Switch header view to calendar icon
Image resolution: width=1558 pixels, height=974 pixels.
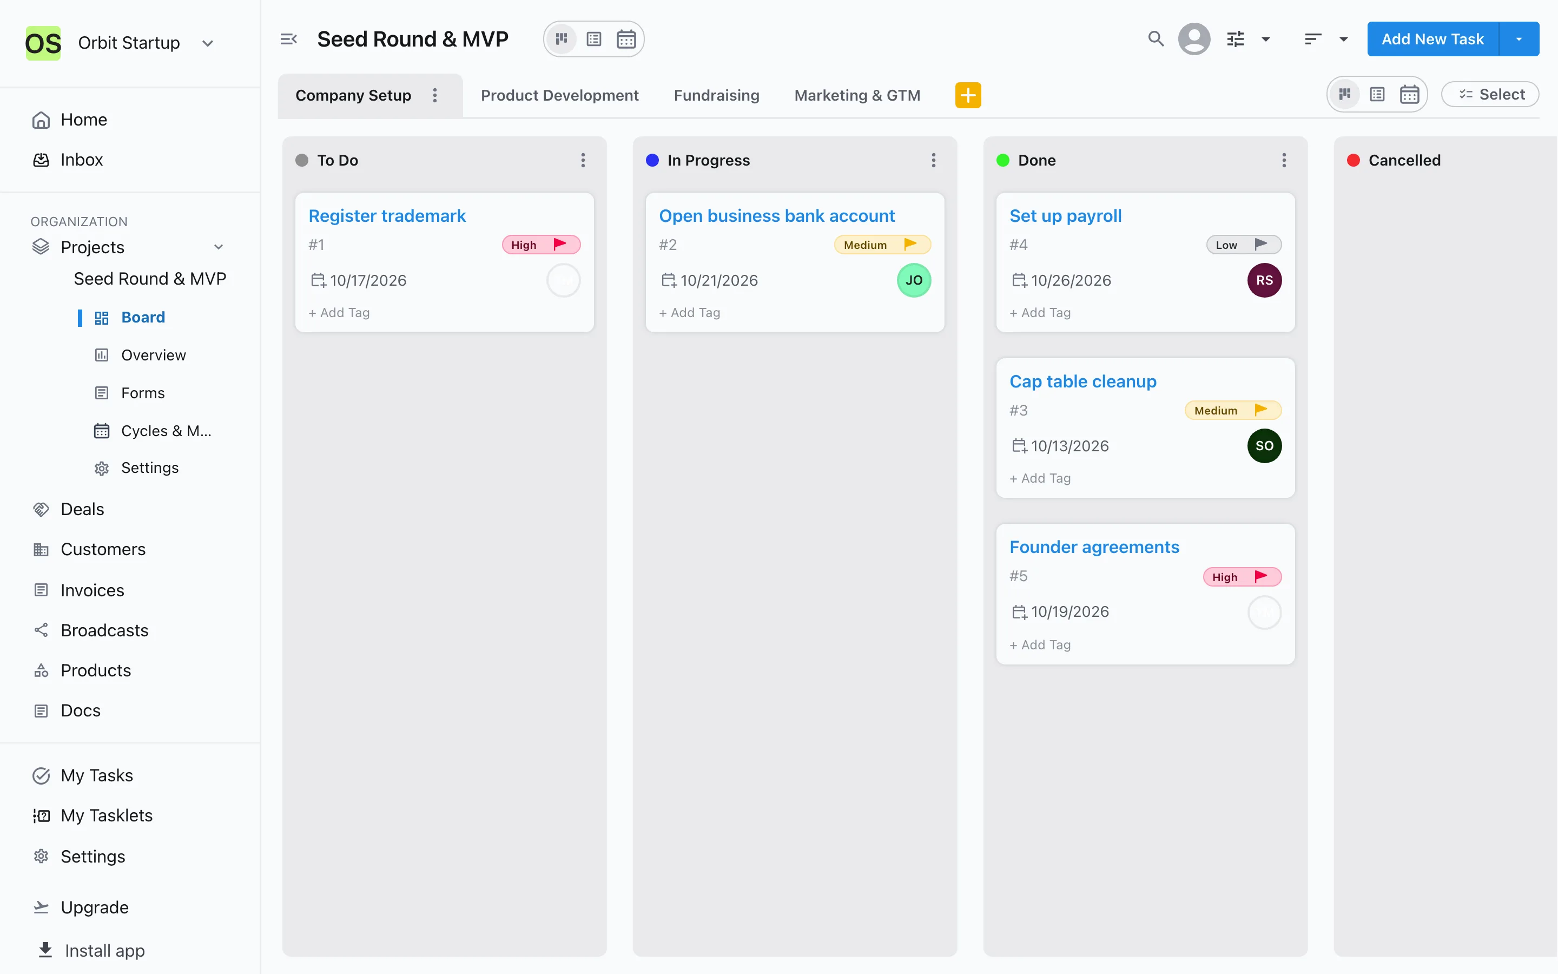[626, 40]
